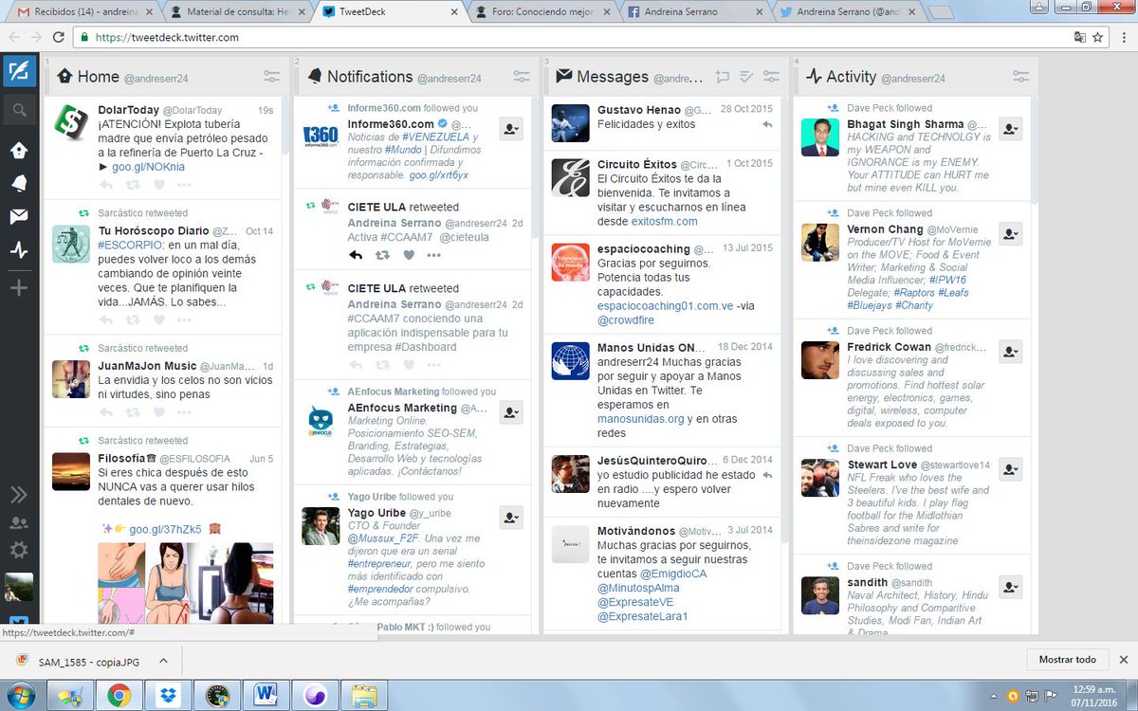The image size is (1138, 711).
Task: Open more options on #Dashboard tweet
Action: point(433,365)
